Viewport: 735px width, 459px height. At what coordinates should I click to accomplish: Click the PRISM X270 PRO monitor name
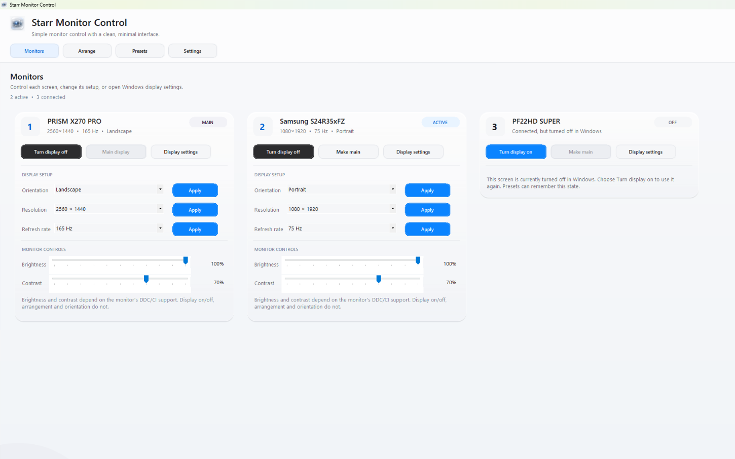[x=75, y=121]
